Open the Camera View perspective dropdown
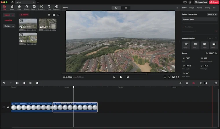Screen dimensions: 220x129 [199, 19]
